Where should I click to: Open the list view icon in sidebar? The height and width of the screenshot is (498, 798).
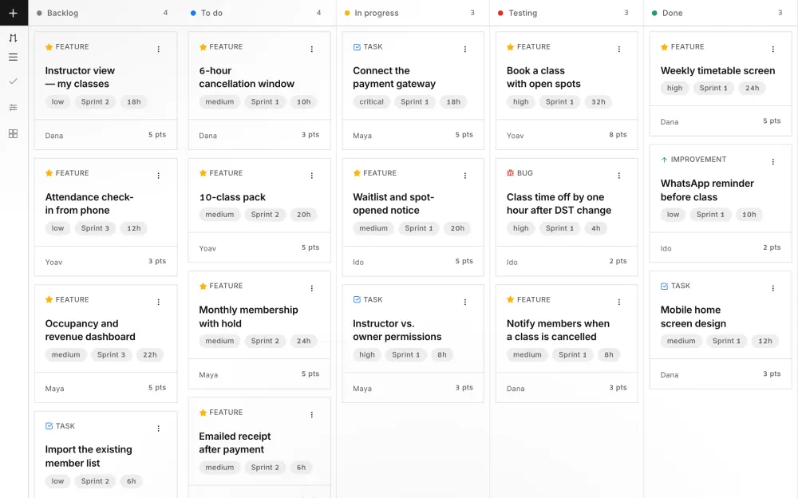click(14, 57)
